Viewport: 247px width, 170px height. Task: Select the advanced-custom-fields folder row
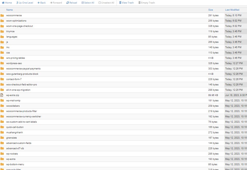point(19,143)
